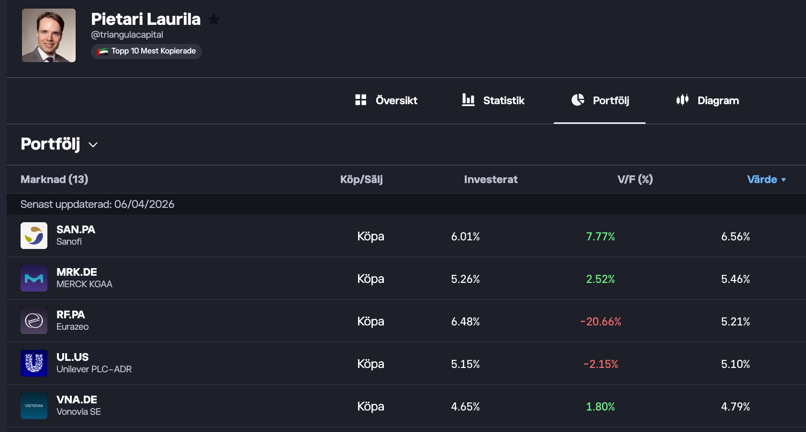
Task: Click the Eurazeo logo icon
Action: click(x=34, y=321)
